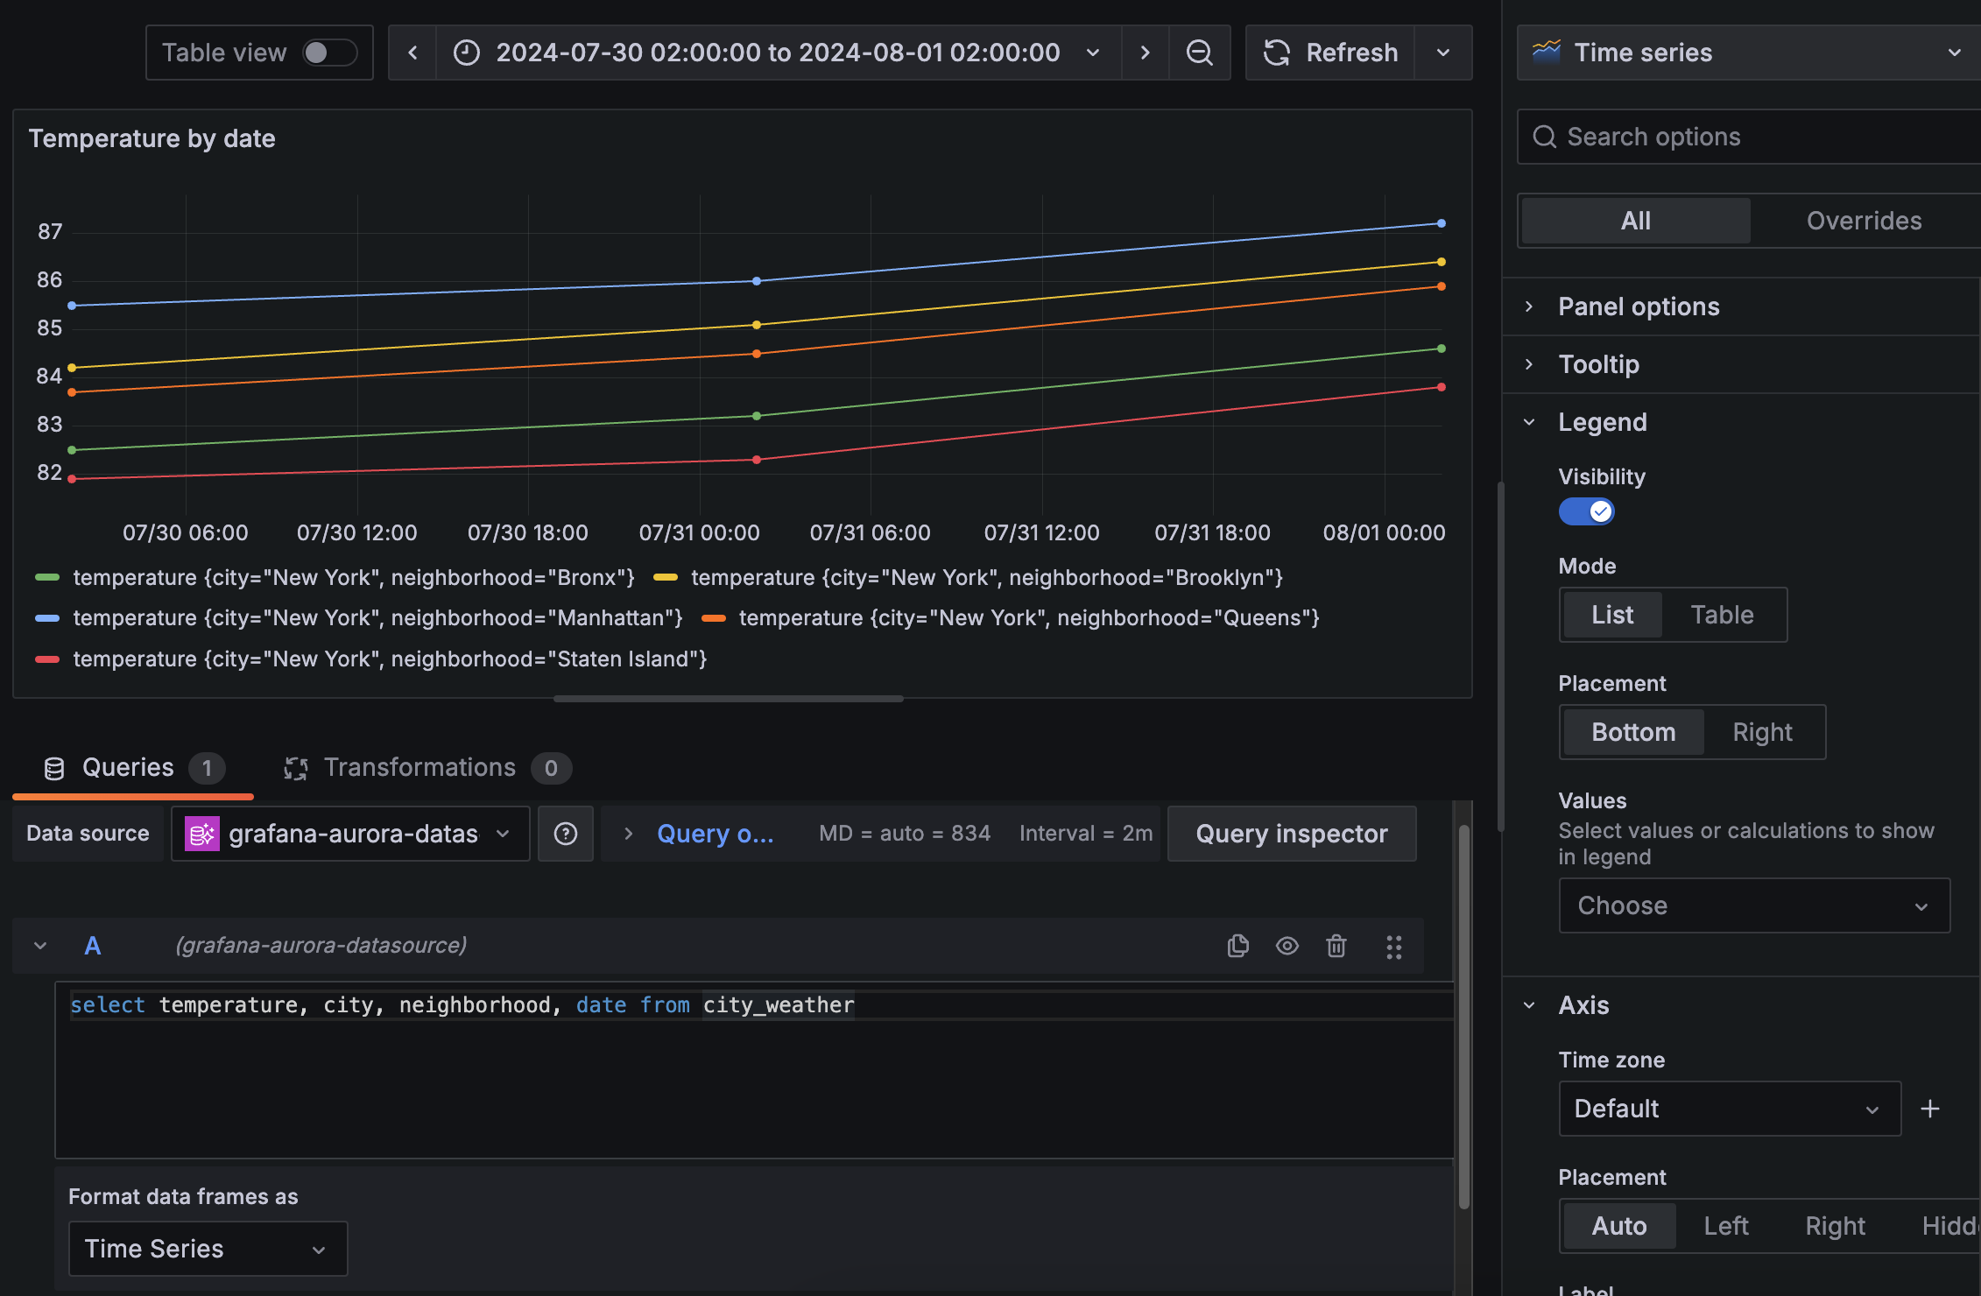Switch to the Transformations tab
The image size is (1981, 1296).
(x=419, y=767)
